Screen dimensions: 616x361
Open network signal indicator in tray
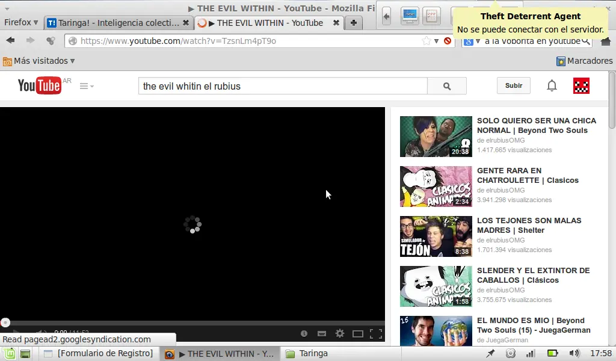[531, 354]
